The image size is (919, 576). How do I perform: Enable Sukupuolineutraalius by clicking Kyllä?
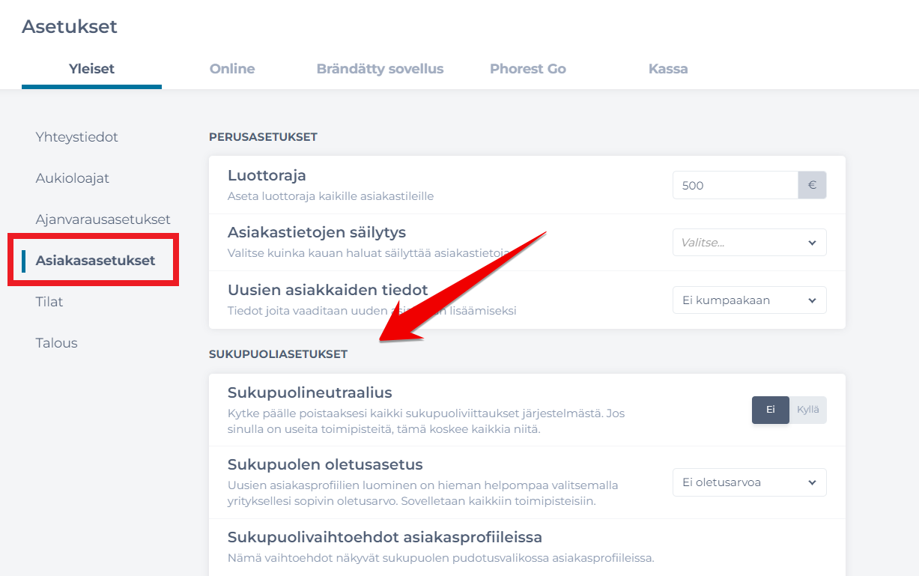(807, 410)
